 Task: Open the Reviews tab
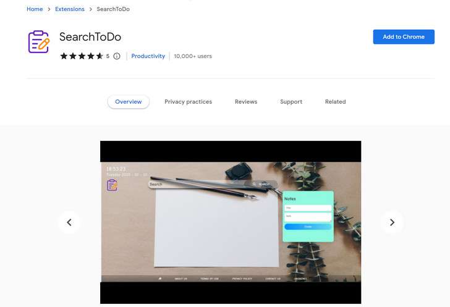pos(246,102)
